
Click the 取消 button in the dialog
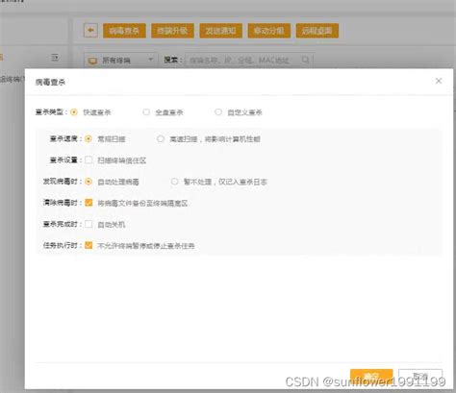420,376
